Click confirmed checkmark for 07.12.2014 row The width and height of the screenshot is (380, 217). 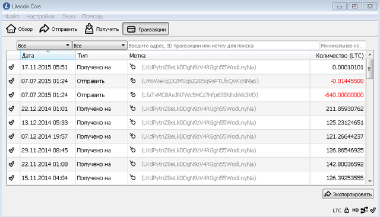(11, 136)
